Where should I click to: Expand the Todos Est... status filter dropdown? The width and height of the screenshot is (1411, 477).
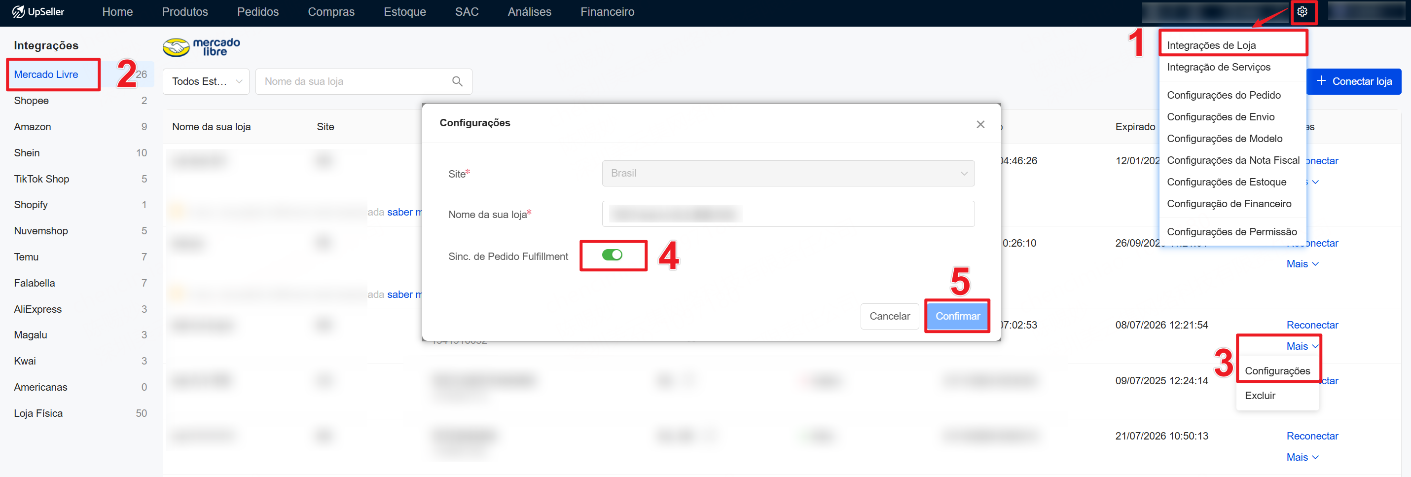[206, 81]
